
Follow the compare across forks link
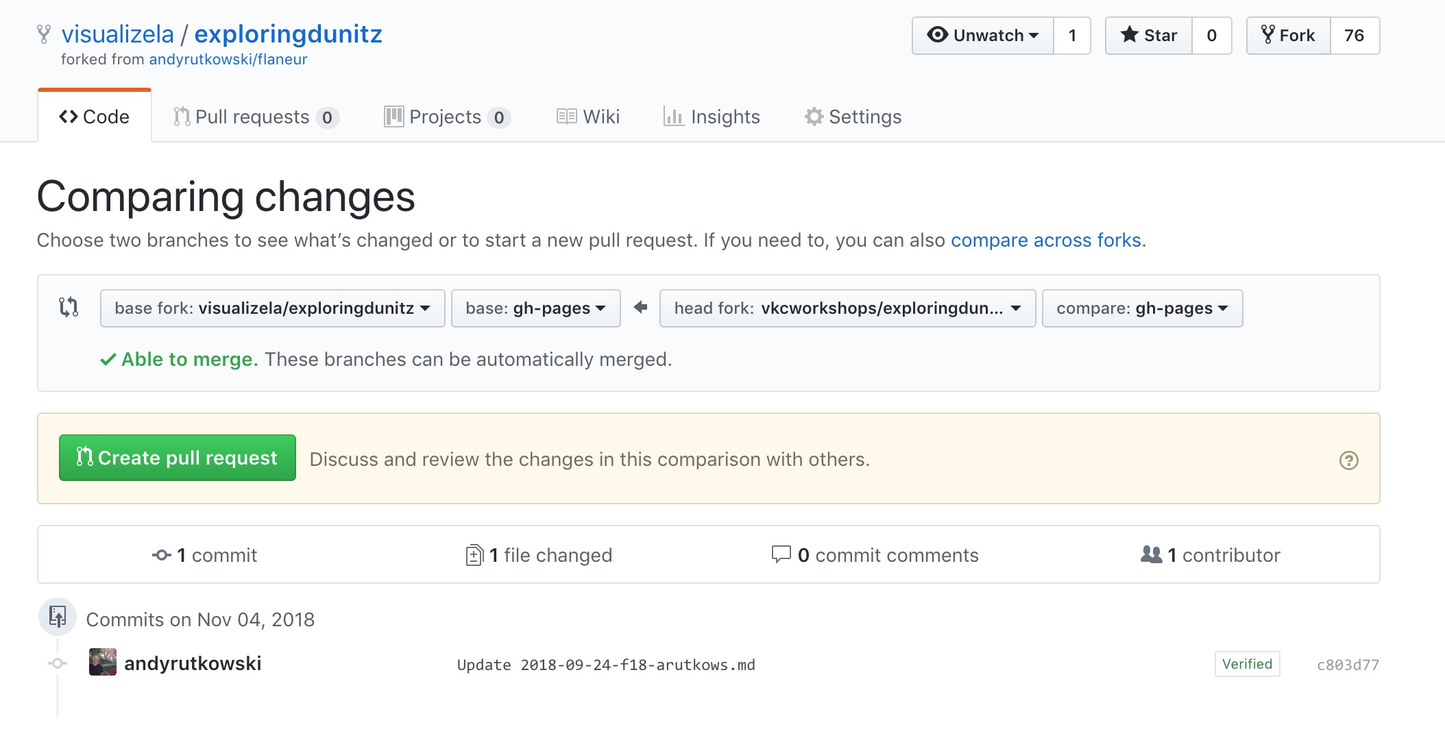(x=1045, y=240)
